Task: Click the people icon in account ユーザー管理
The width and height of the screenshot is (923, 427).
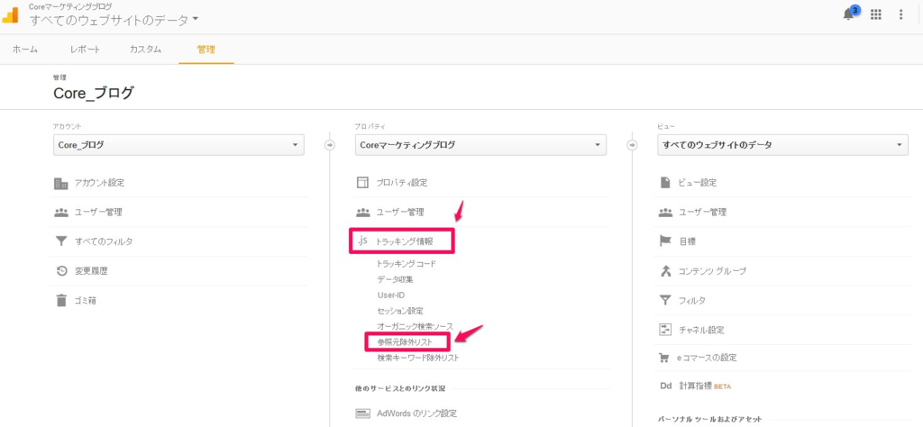Action: [61, 213]
